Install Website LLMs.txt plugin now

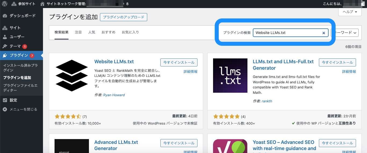[x=179, y=62]
